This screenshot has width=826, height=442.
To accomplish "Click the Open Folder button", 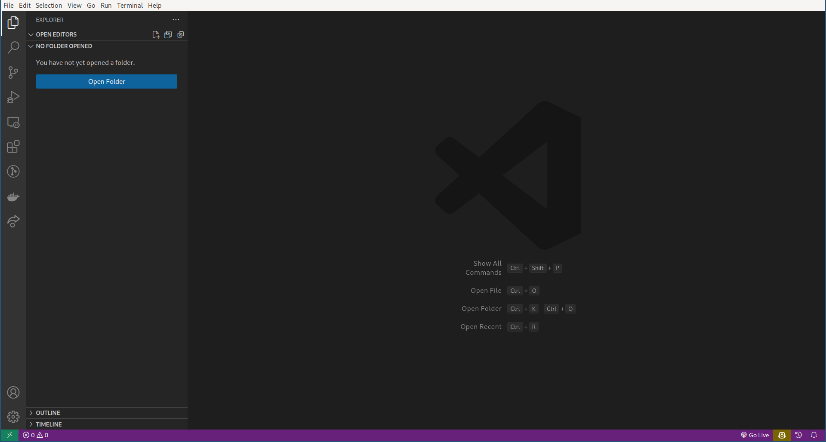I will tap(106, 81).
